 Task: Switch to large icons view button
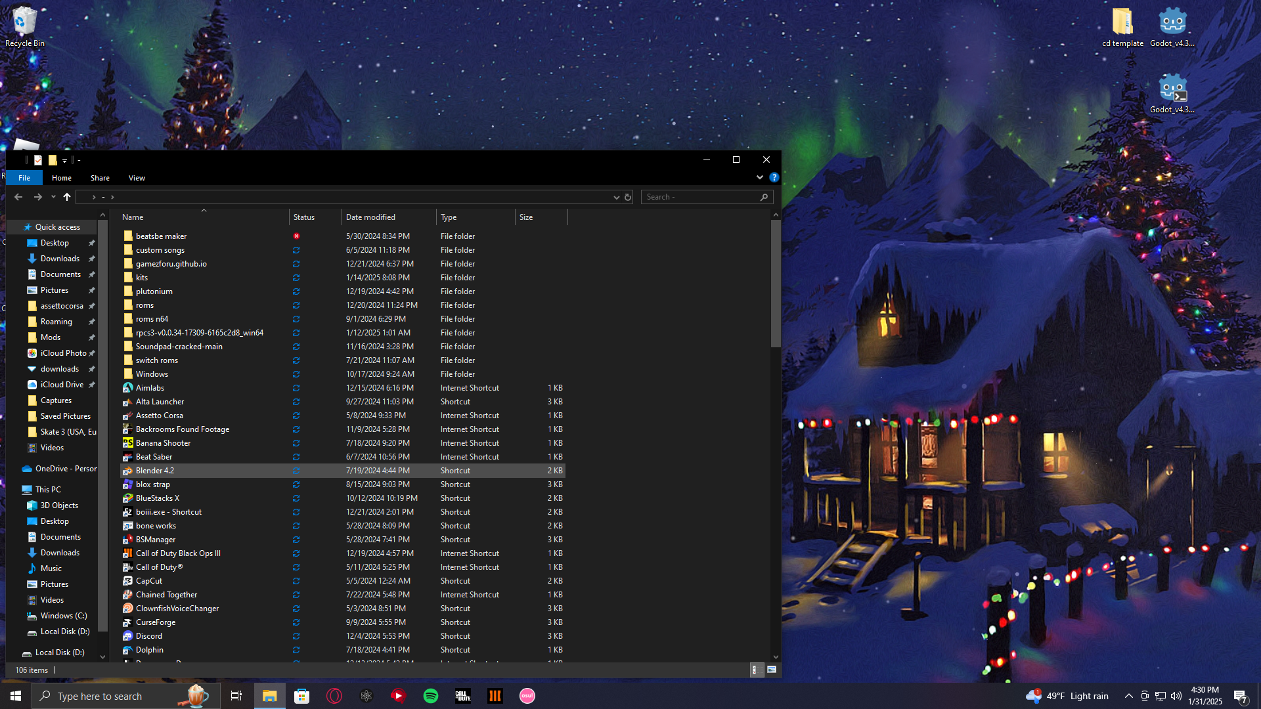click(x=772, y=670)
